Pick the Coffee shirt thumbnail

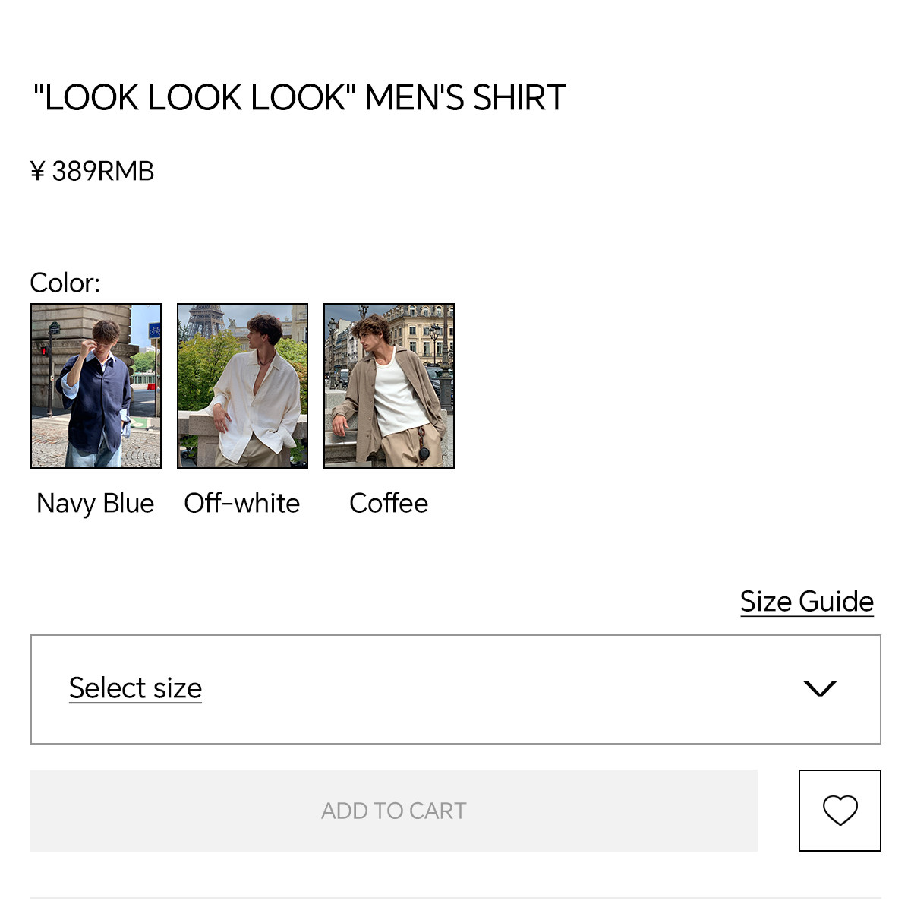click(x=389, y=386)
